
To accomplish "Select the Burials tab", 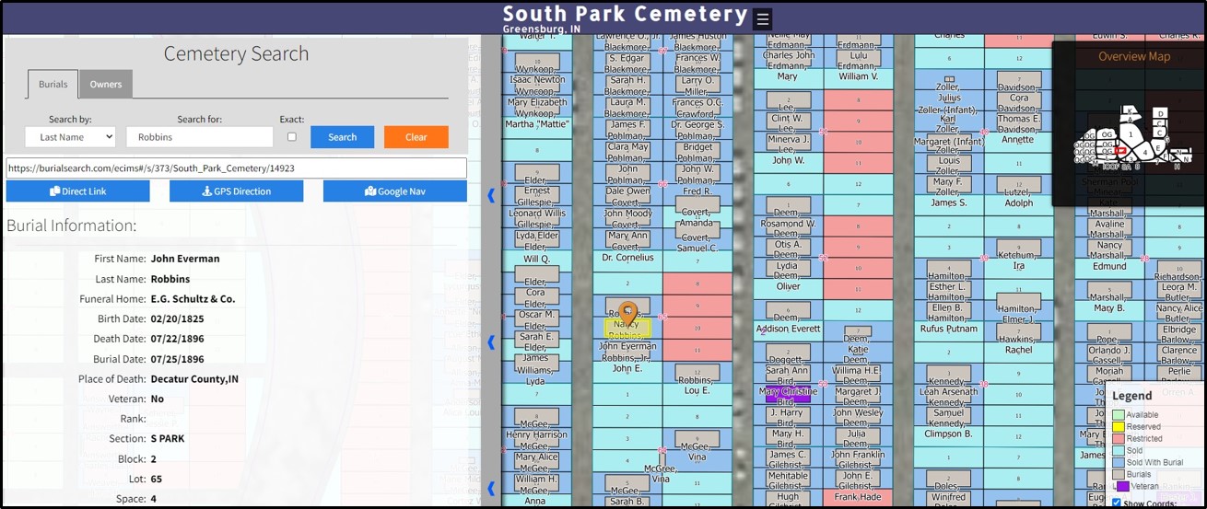I will tap(53, 84).
